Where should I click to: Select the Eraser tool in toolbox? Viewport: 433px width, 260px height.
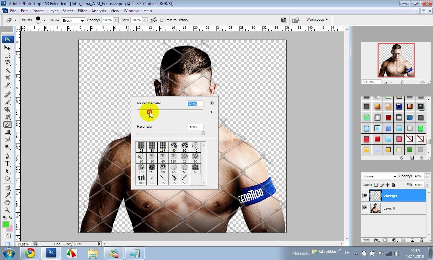tap(7, 125)
